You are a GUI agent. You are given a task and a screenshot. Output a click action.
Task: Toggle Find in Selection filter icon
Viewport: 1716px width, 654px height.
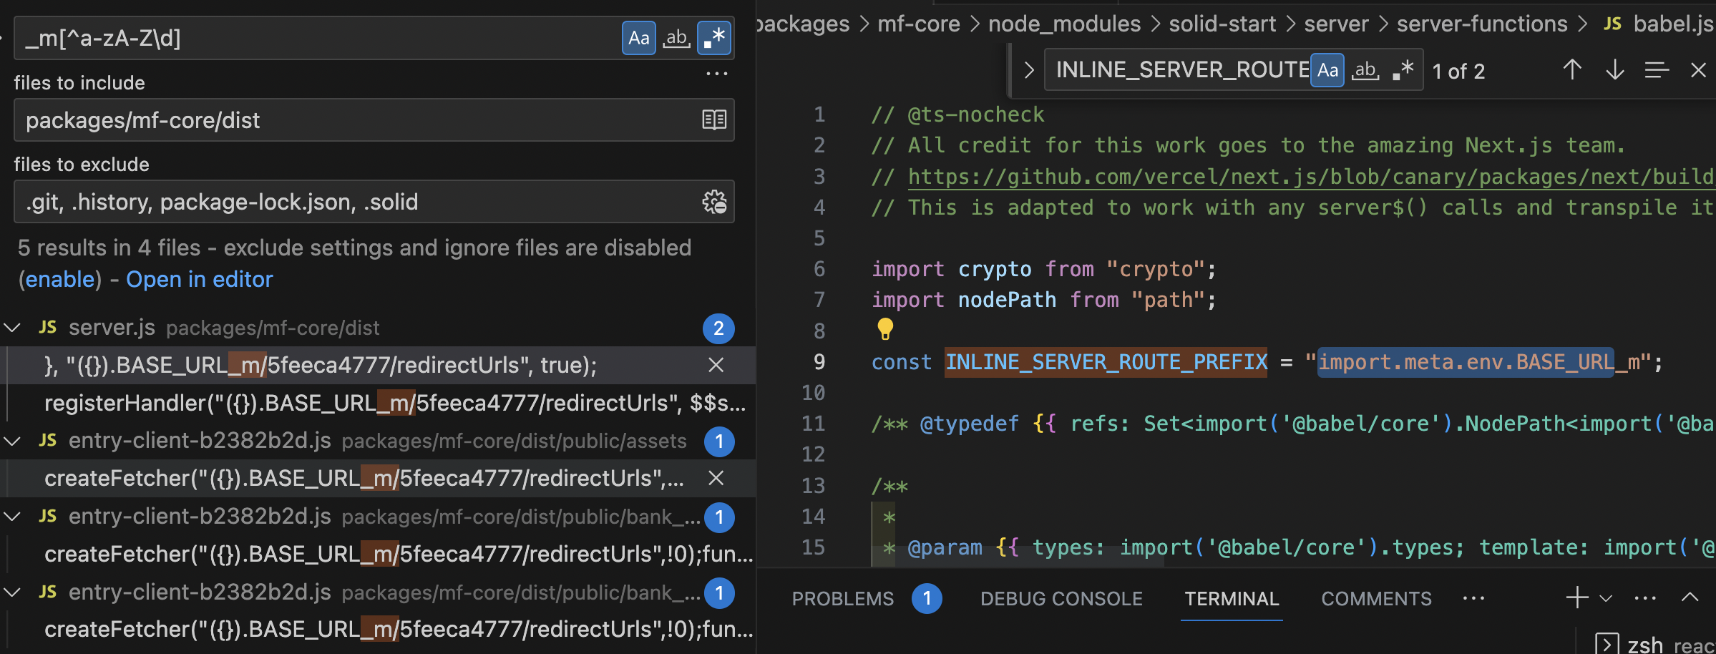[1657, 69]
